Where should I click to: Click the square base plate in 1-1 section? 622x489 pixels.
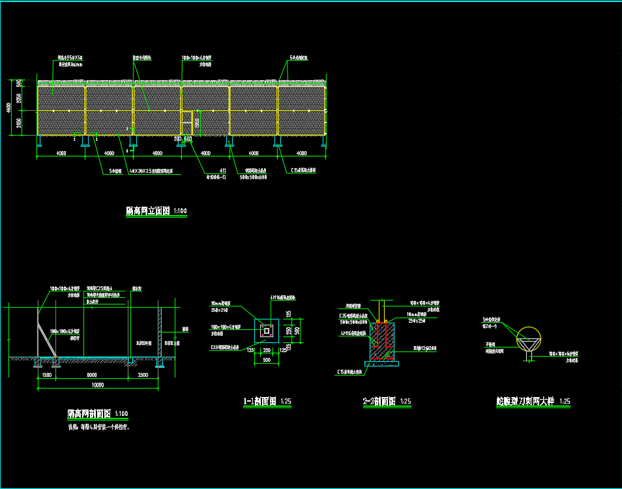[x=267, y=331]
